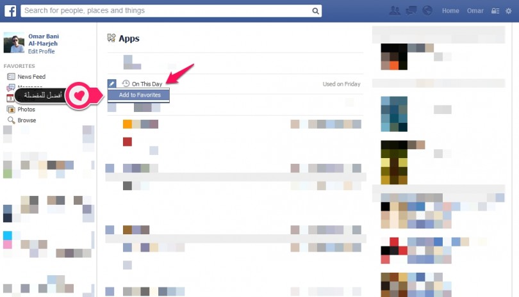Click the search for people input field
This screenshot has height=297, width=519.
167,11
